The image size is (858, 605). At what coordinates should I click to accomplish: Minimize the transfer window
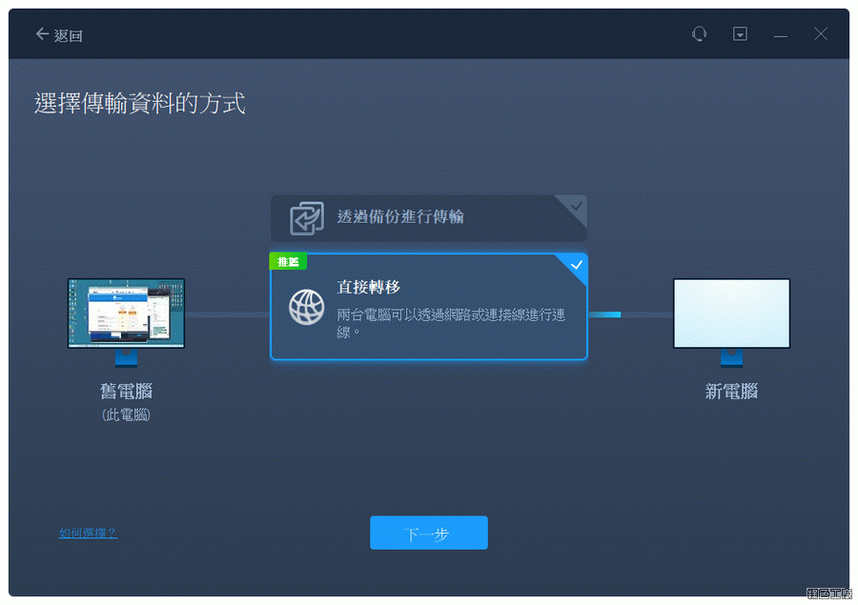tap(781, 35)
